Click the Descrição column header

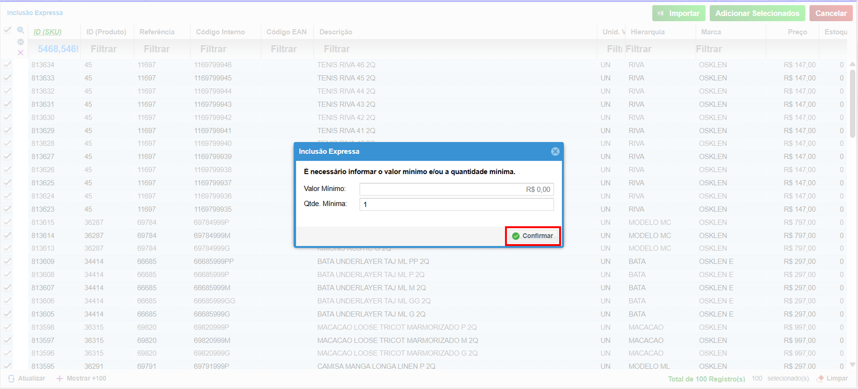pyautogui.click(x=336, y=32)
